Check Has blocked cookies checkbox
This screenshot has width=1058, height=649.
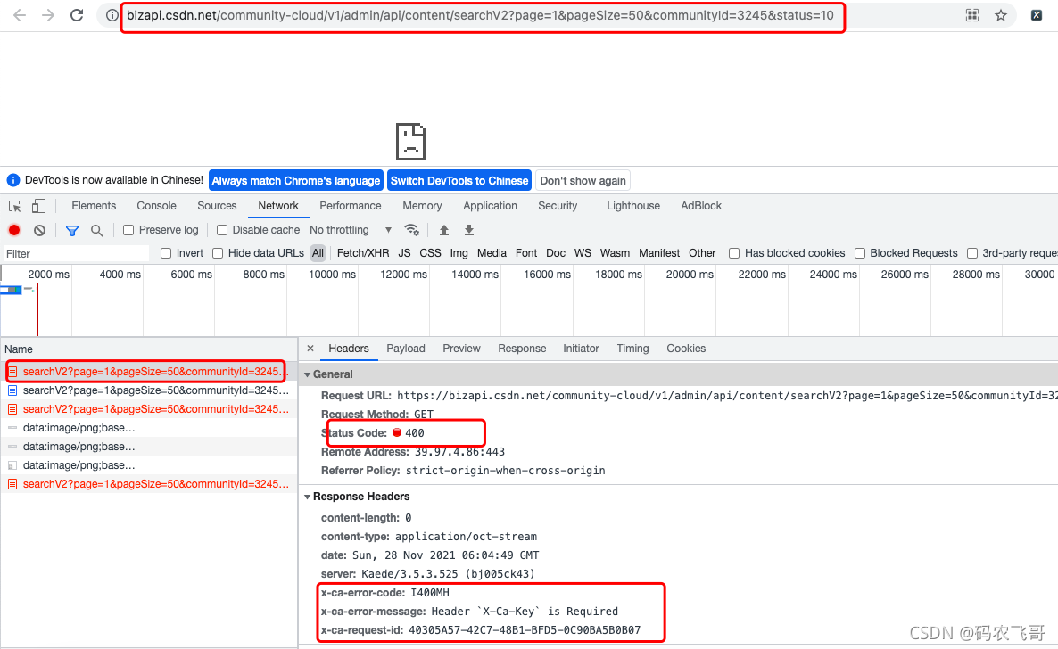tap(734, 253)
